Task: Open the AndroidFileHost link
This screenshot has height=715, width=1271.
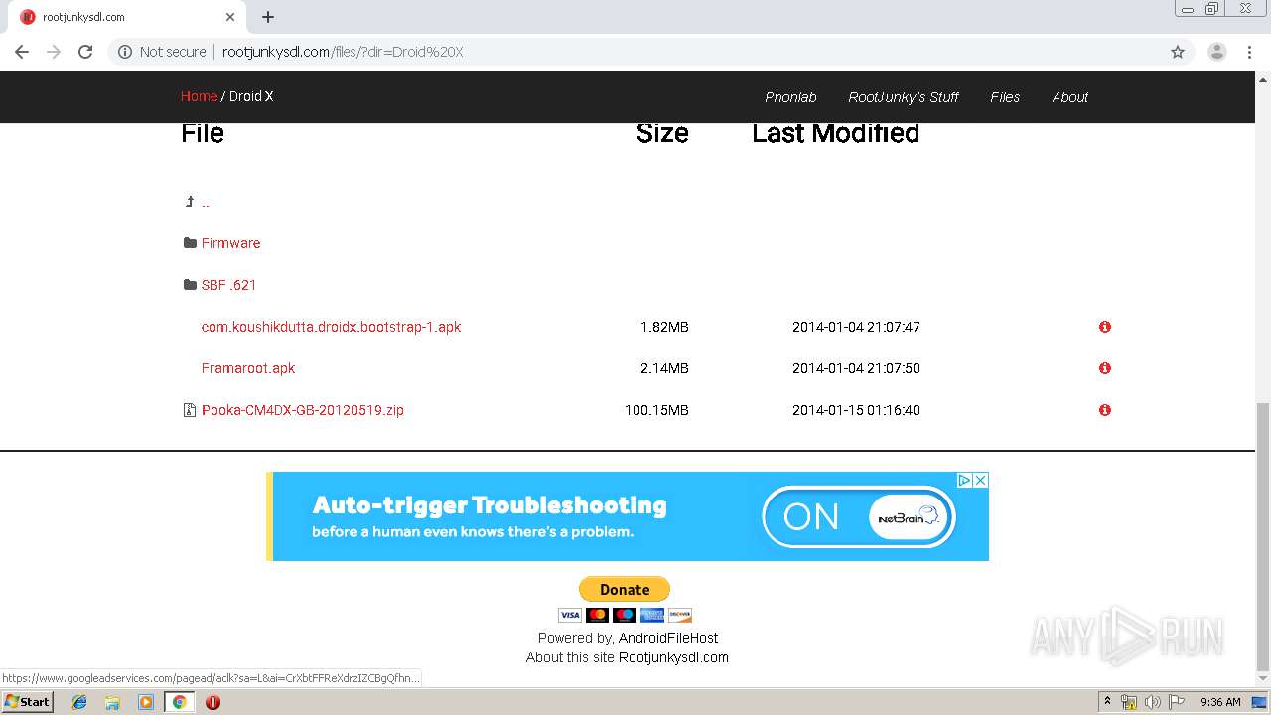Action: pyautogui.click(x=668, y=638)
